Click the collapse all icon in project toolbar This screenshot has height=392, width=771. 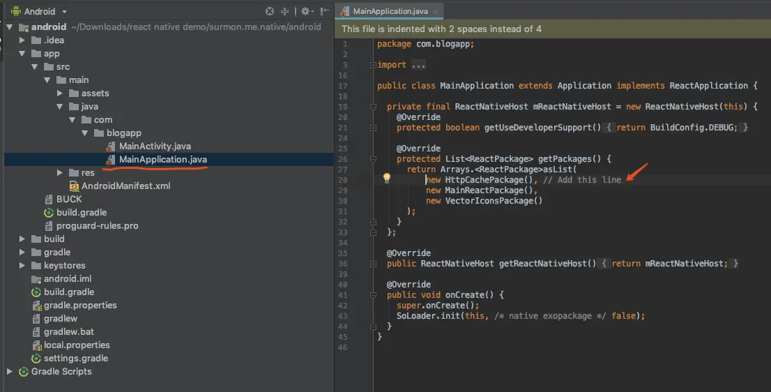(x=284, y=11)
